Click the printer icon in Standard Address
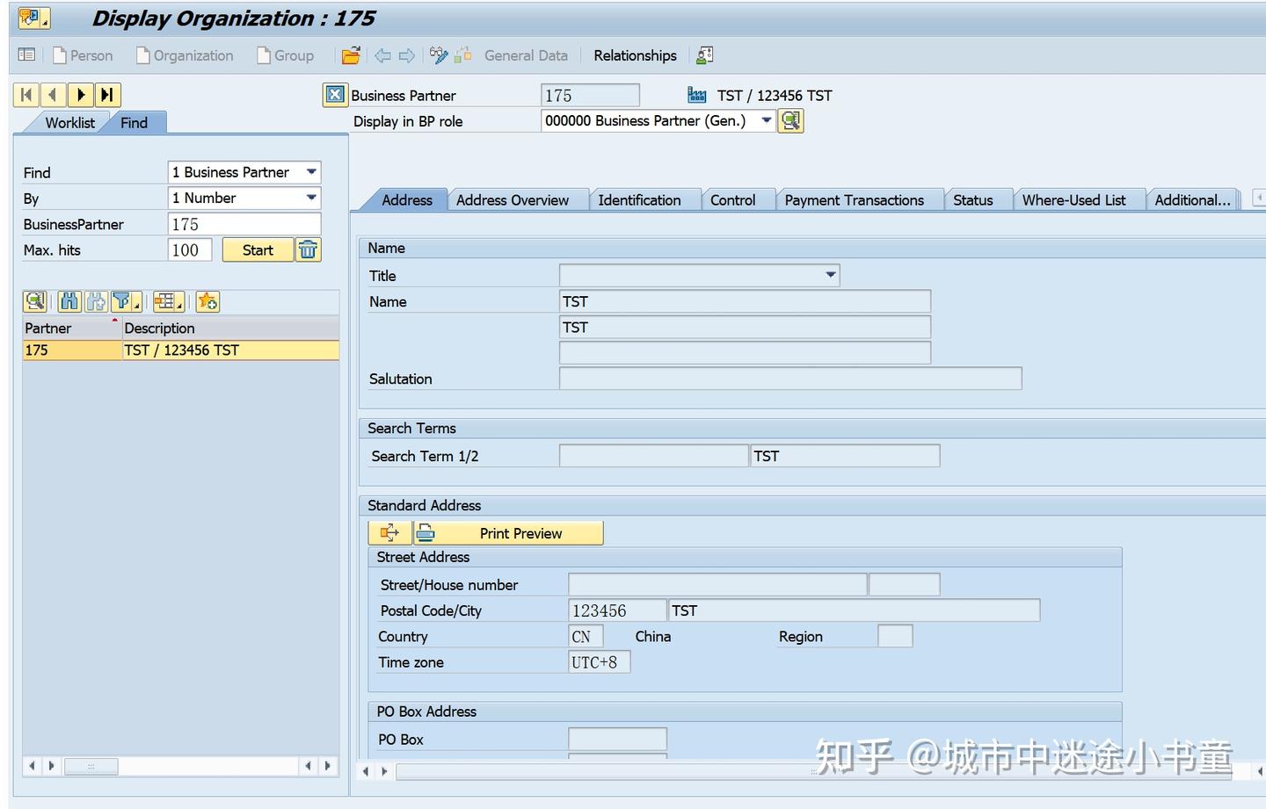 click(x=425, y=532)
